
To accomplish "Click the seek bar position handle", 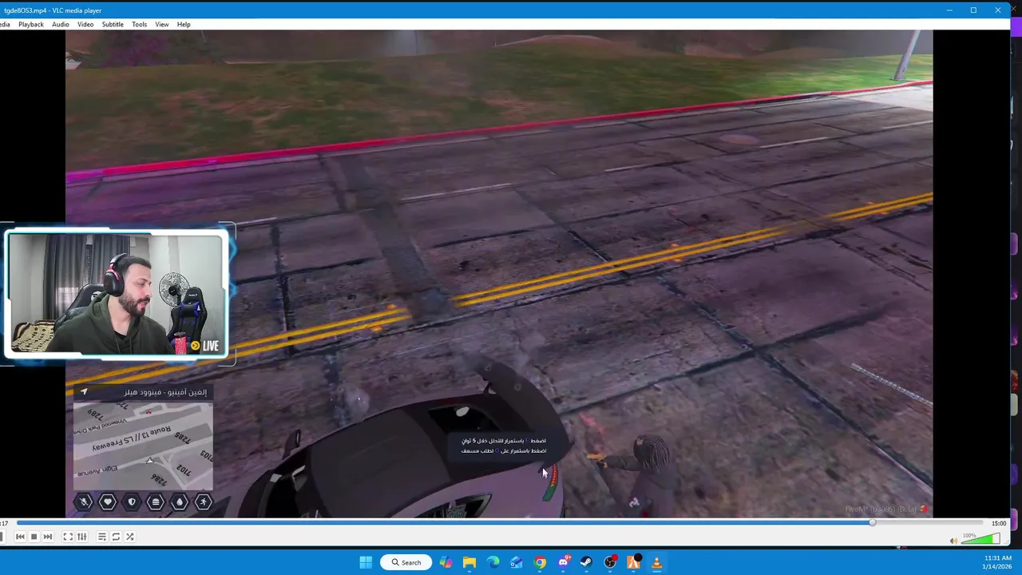I will coord(872,523).
